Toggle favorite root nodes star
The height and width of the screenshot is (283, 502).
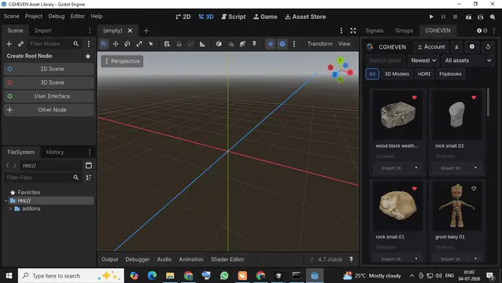[87, 57]
